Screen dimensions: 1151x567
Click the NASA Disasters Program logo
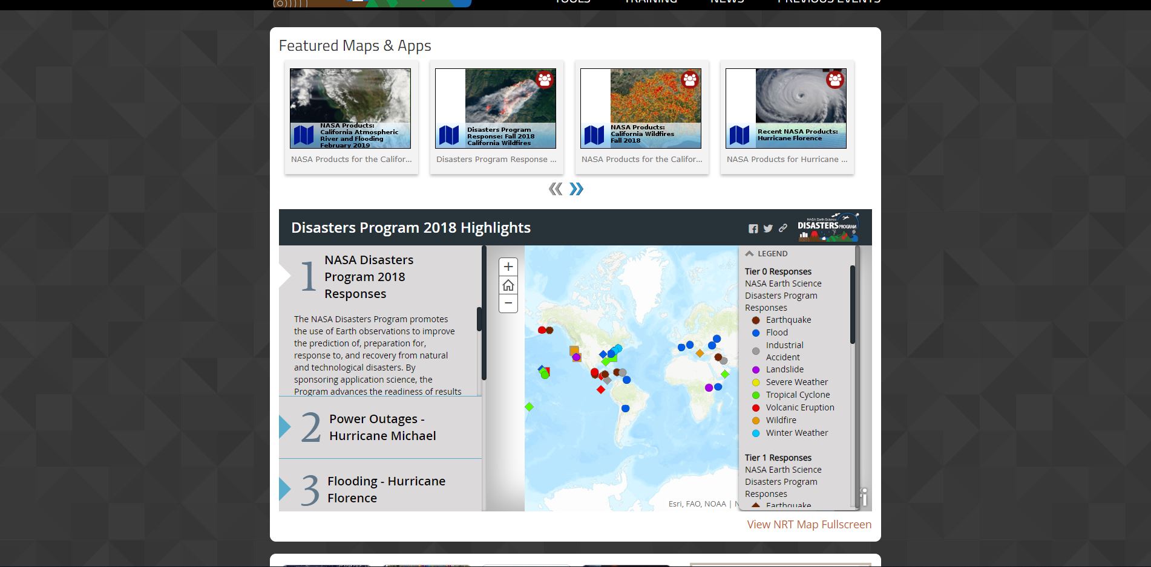828,227
